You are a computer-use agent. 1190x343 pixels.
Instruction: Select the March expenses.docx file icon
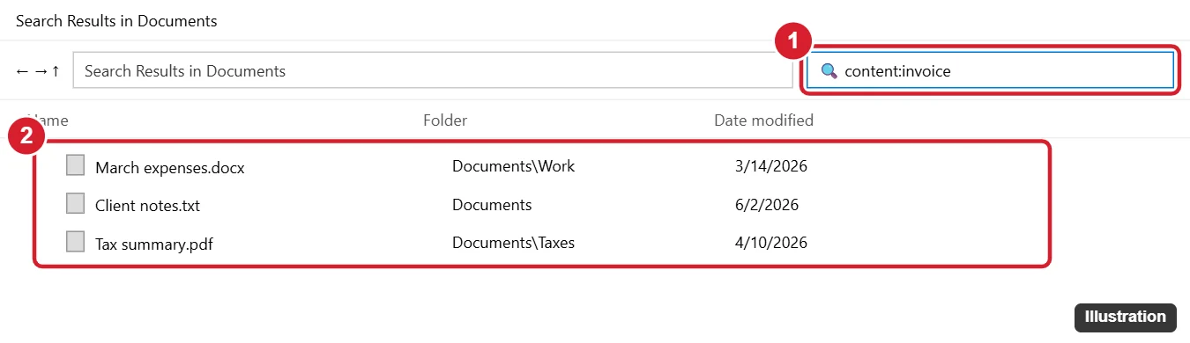coord(76,165)
